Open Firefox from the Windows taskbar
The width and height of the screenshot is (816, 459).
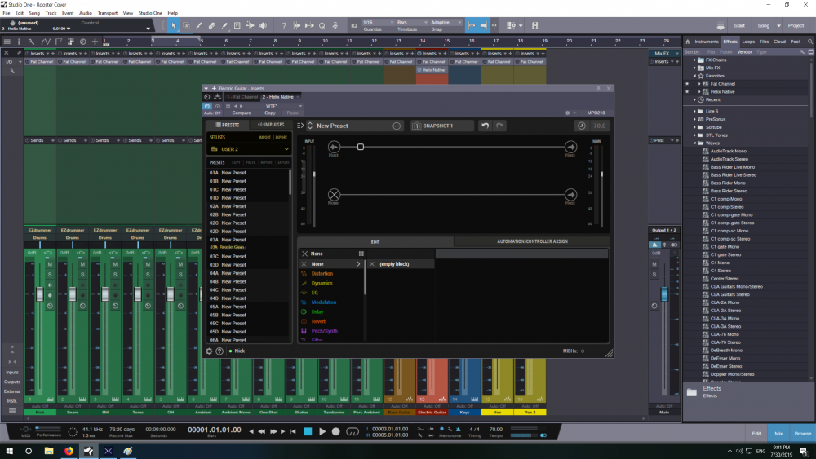pos(69,451)
